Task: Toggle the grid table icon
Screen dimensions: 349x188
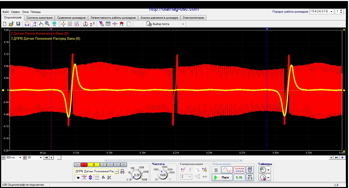Action: (108, 24)
